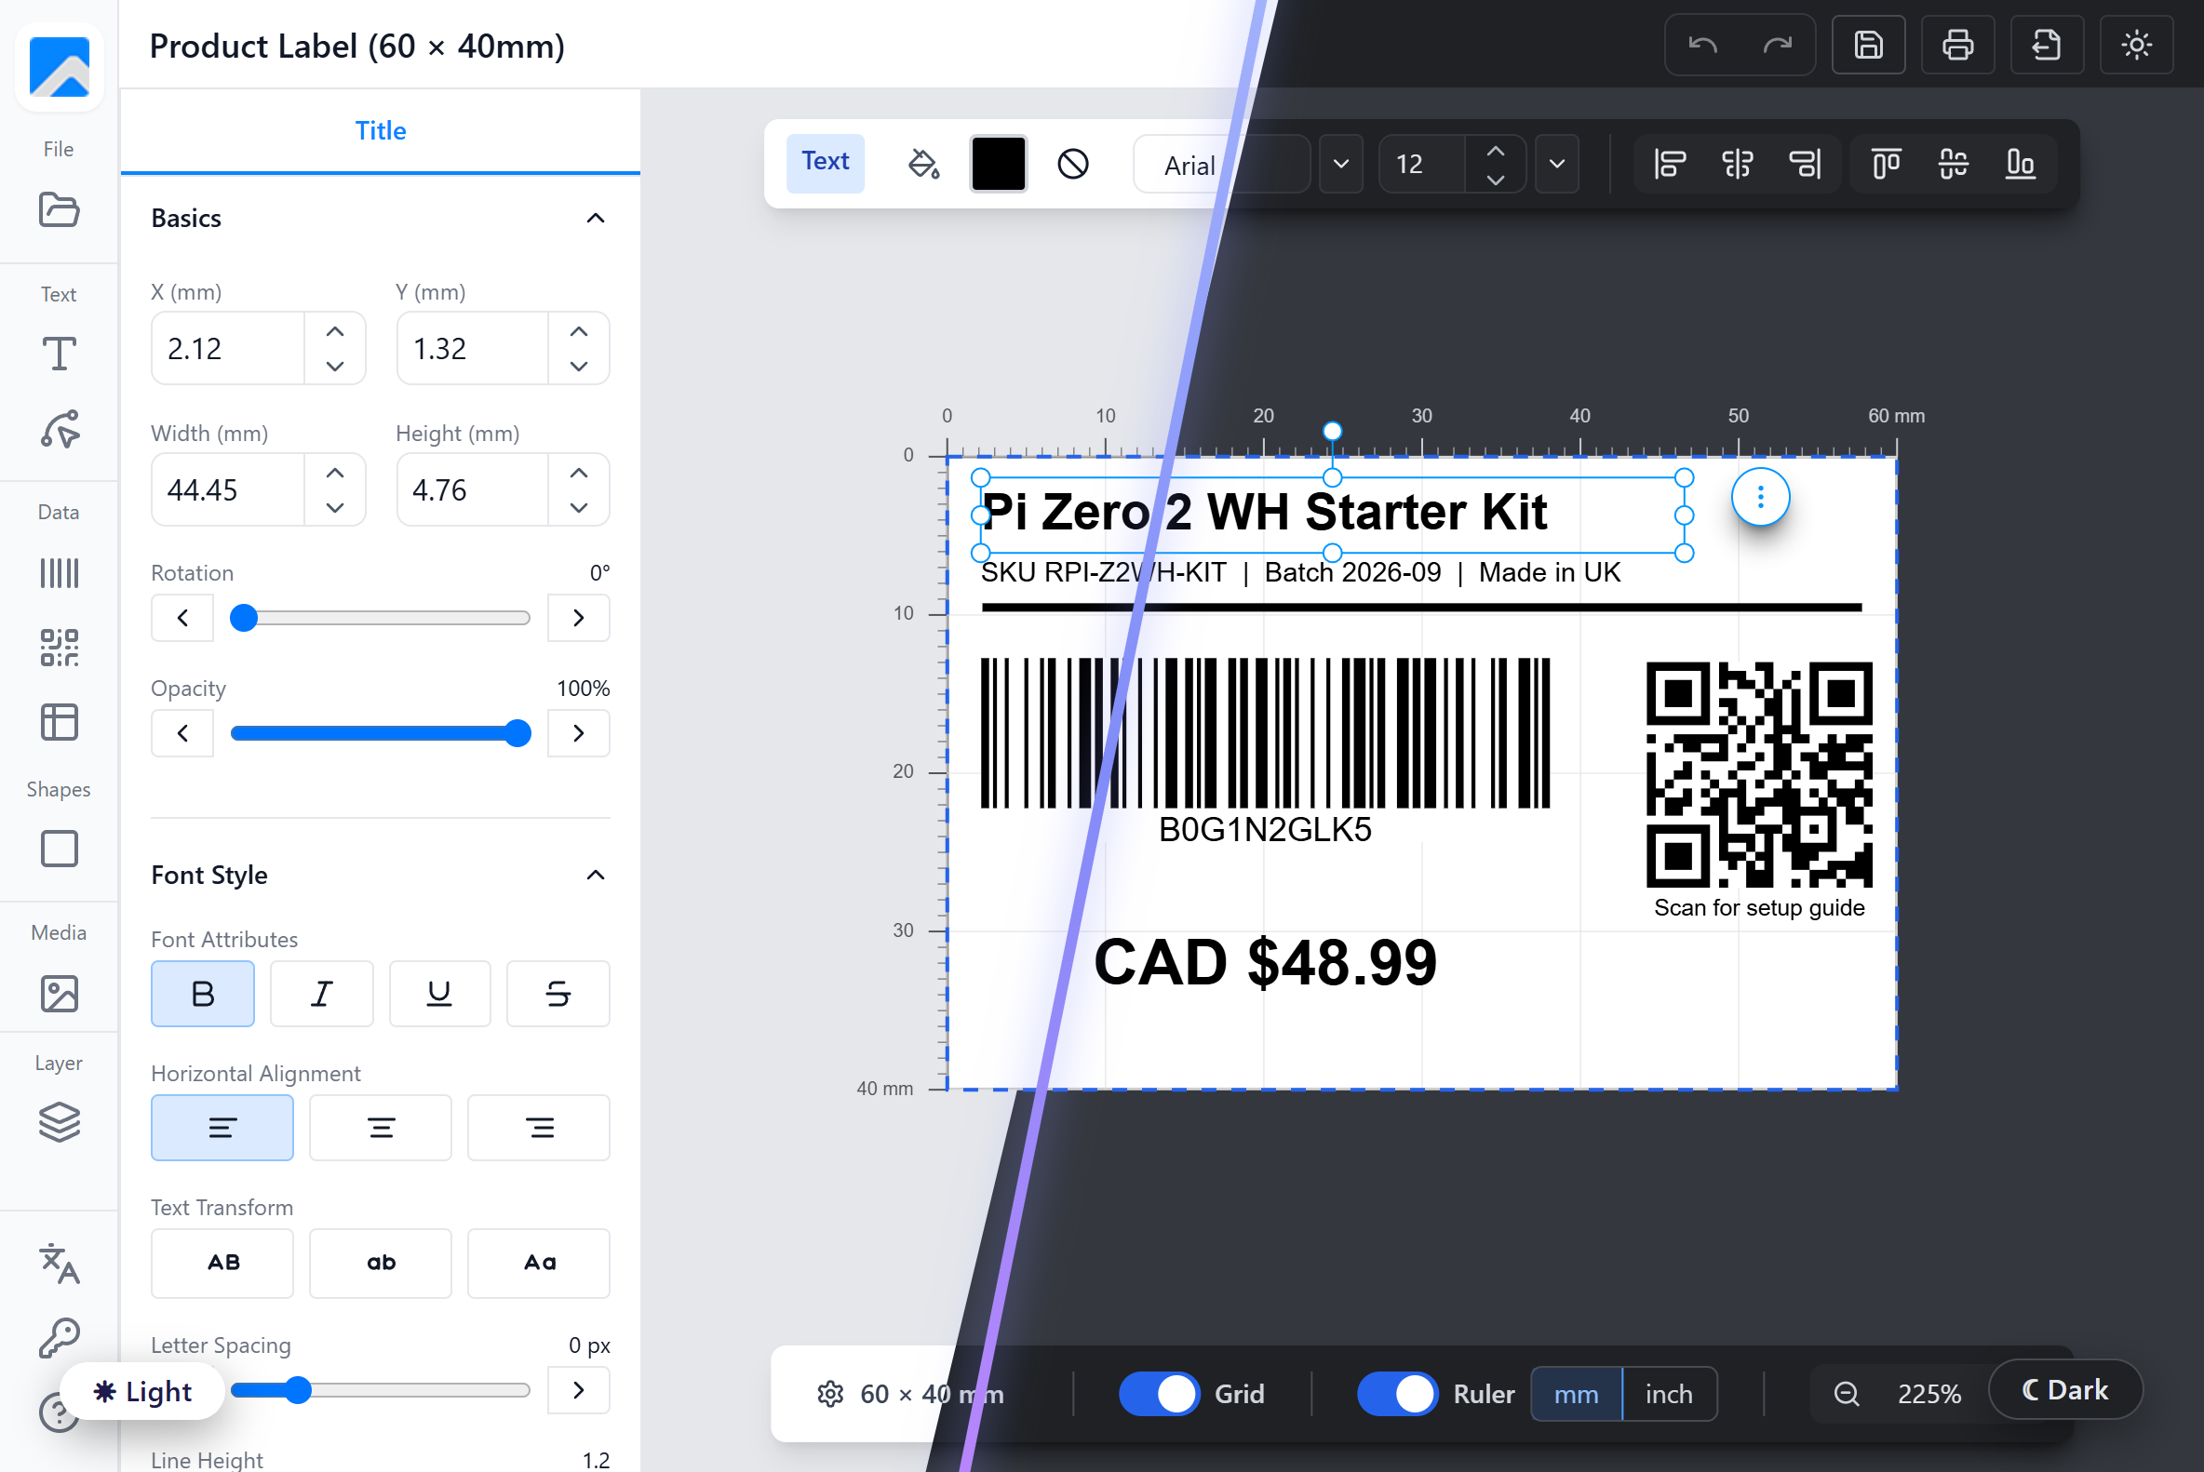This screenshot has height=1472, width=2204.
Task: Click the no-color slashed circle icon
Action: pos(1072,165)
